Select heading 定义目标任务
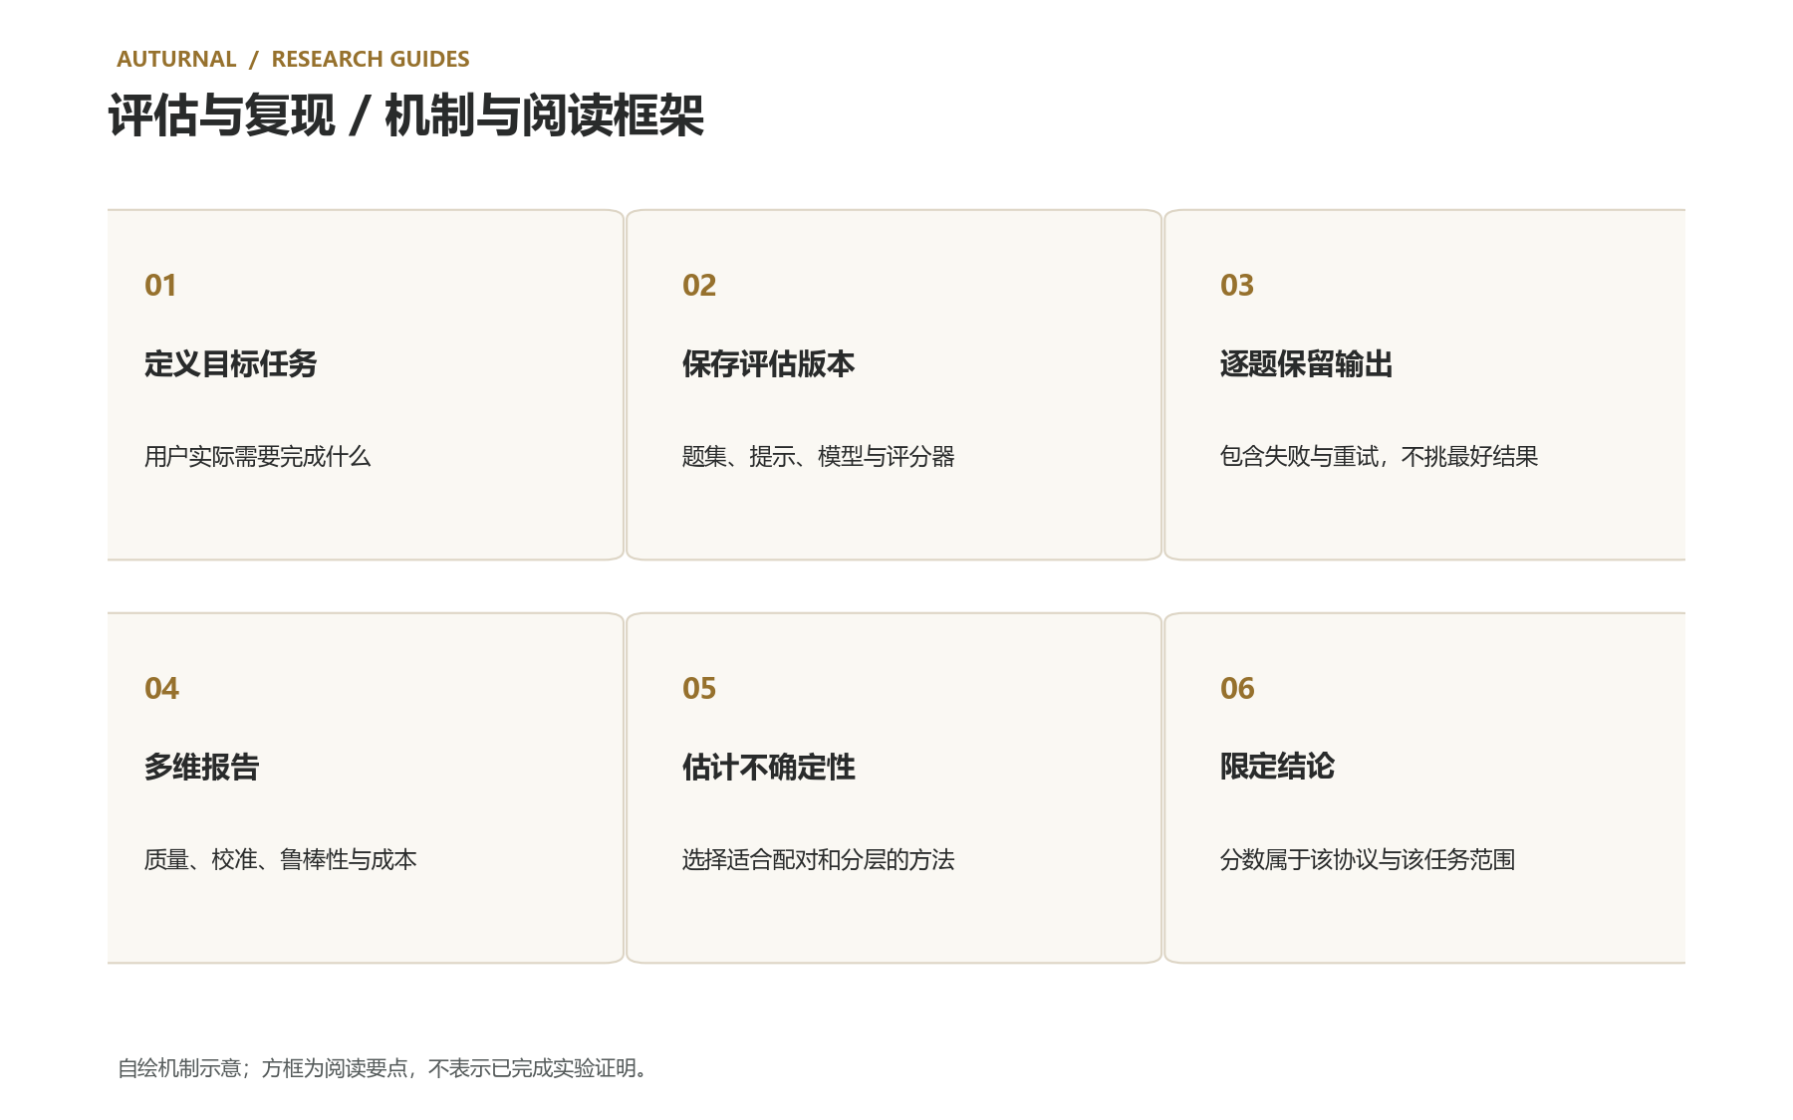The width and height of the screenshot is (1793, 1120). click(x=230, y=364)
